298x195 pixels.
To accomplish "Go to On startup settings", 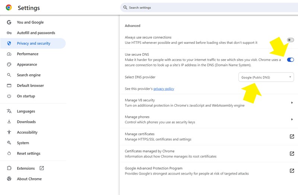I will tap(26, 96).
